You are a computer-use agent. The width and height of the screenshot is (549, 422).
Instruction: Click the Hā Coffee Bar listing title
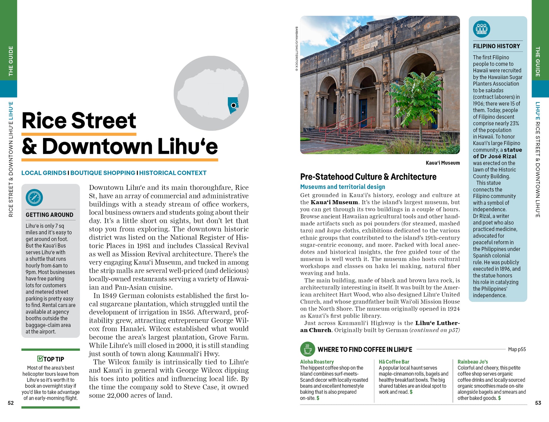394,362
